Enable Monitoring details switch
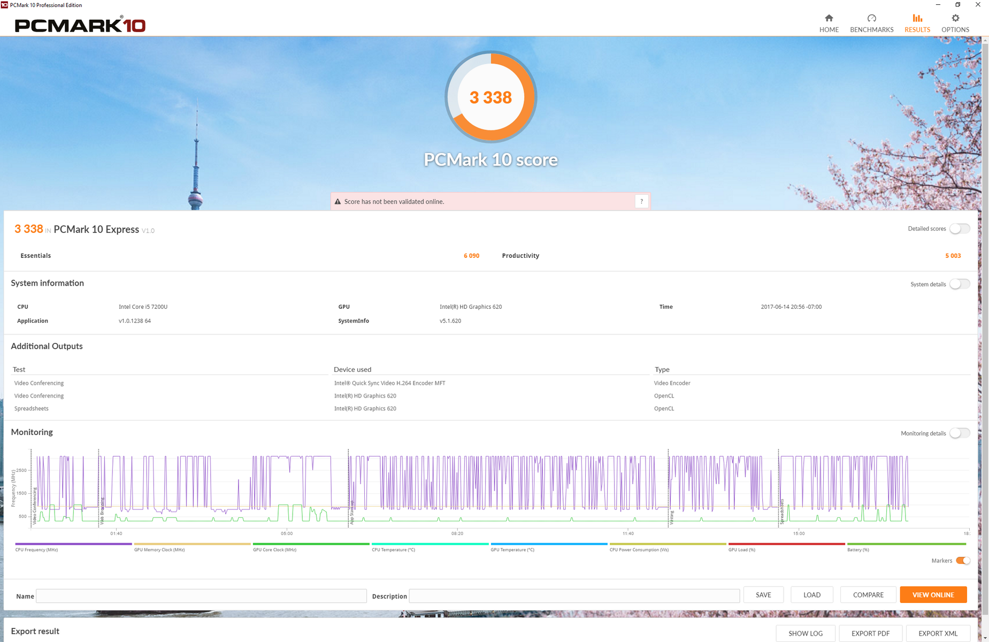Screen dimensions: 989x642 [960, 433]
